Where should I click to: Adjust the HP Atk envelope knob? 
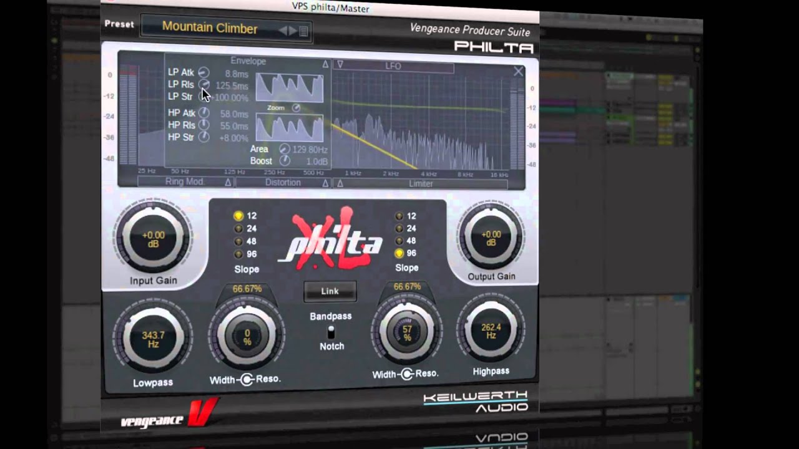pos(203,113)
